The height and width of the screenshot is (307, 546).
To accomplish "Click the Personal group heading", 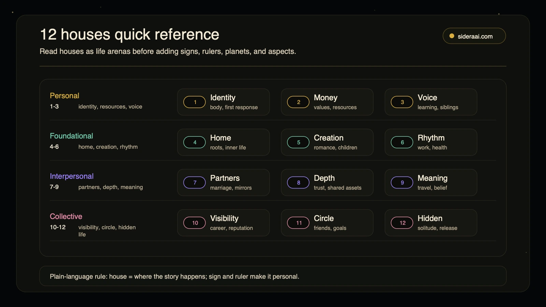I will (64, 96).
